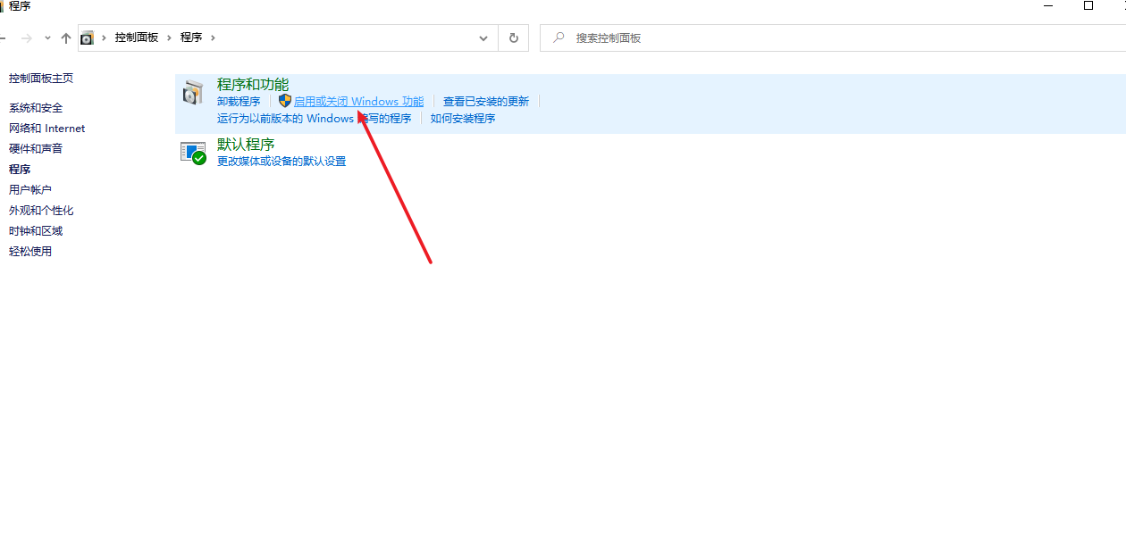Open address bar history dropdown
Screen dimensions: 1126x549
(x=483, y=38)
